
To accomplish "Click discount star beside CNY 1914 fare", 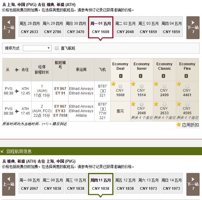I will pyautogui.click(x=133, y=84).
